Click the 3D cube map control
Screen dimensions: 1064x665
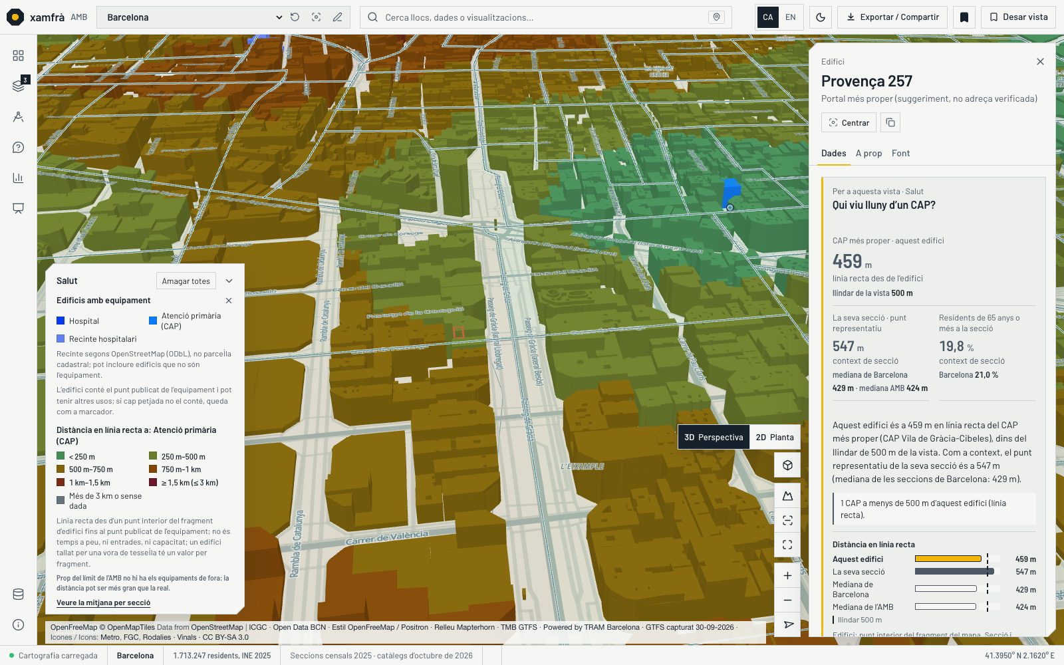point(787,465)
